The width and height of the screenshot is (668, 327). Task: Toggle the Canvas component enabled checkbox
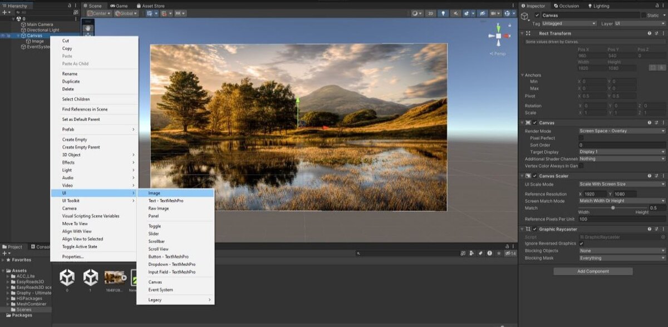tap(535, 122)
